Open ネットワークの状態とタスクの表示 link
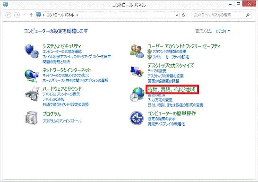 coord(66,76)
